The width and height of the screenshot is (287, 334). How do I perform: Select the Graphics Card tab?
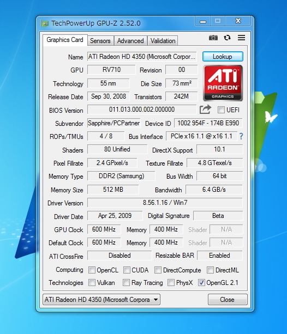(65, 40)
